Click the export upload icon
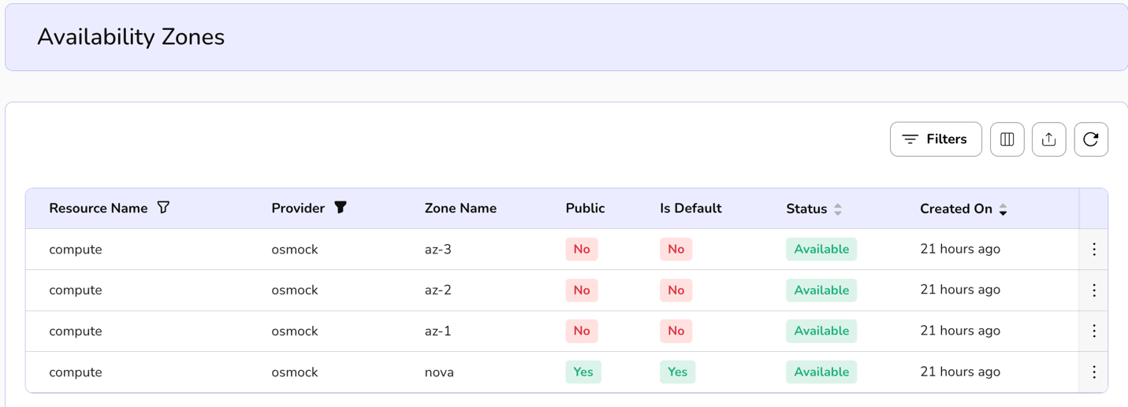The height and width of the screenshot is (407, 1128). click(1048, 139)
